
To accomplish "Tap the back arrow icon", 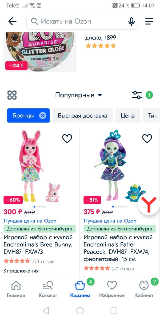I will (x=12, y=21).
